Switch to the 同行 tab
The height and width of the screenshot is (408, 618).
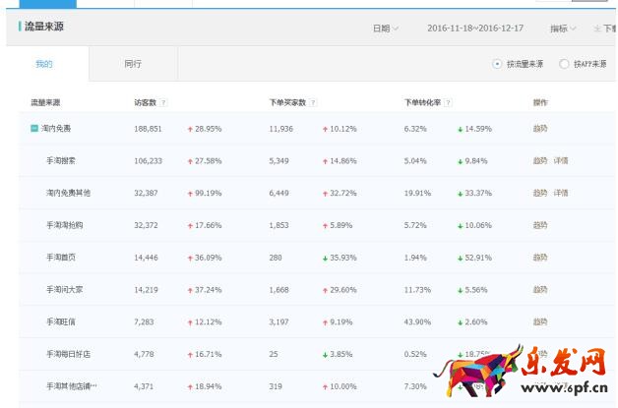[133, 64]
